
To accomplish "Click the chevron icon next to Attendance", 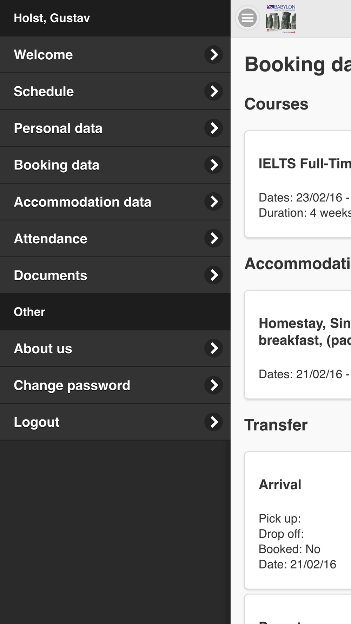I will click(214, 239).
